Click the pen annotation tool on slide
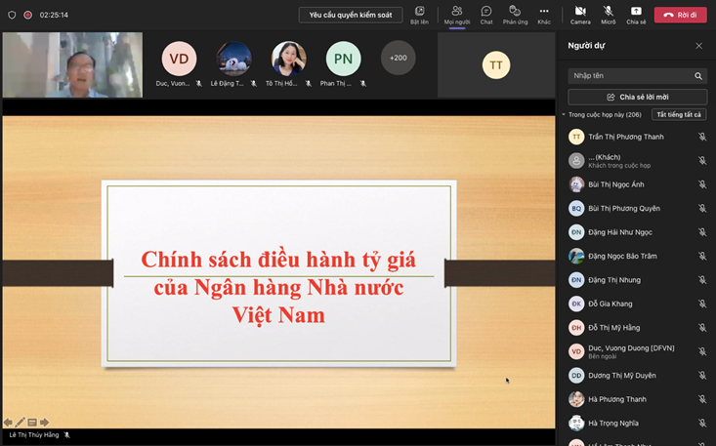716x446 pixels. (21, 423)
